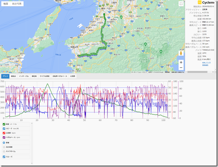Click the Kansai airport symbol on map

point(80,26)
